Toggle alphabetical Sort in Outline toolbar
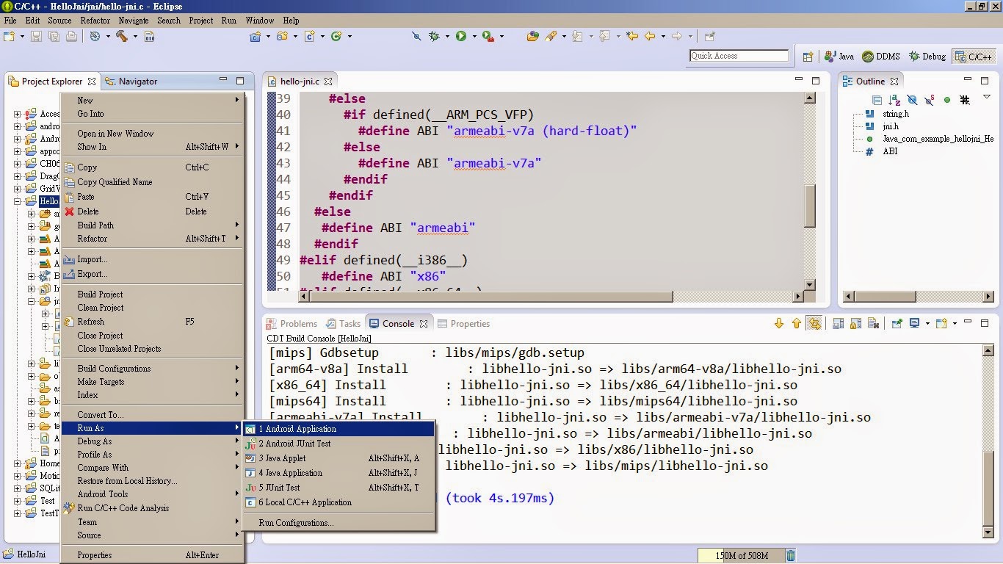Screen dimensions: 1003x564 click(894, 100)
